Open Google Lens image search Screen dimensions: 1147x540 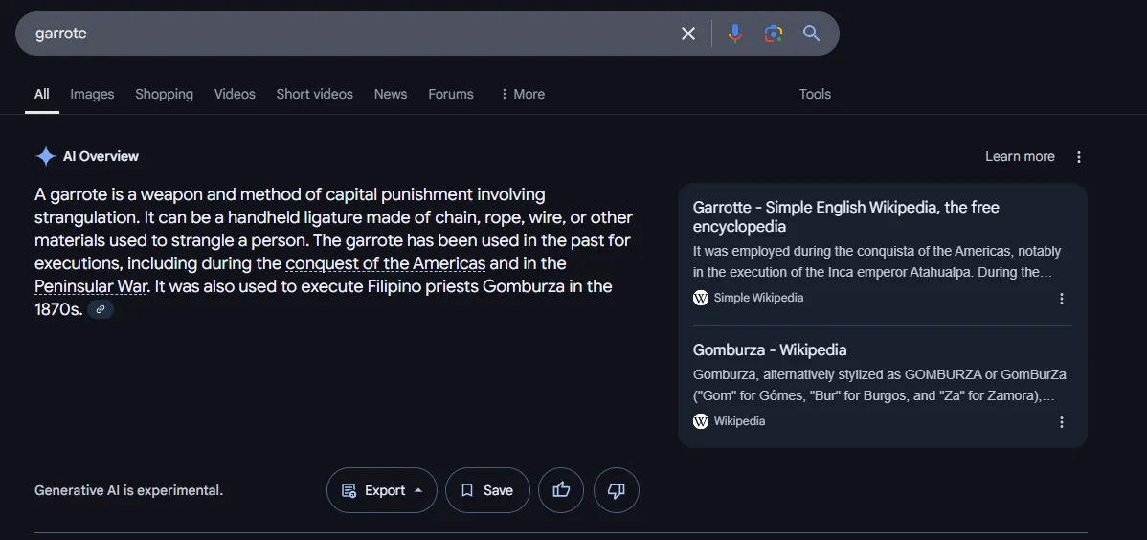(774, 34)
